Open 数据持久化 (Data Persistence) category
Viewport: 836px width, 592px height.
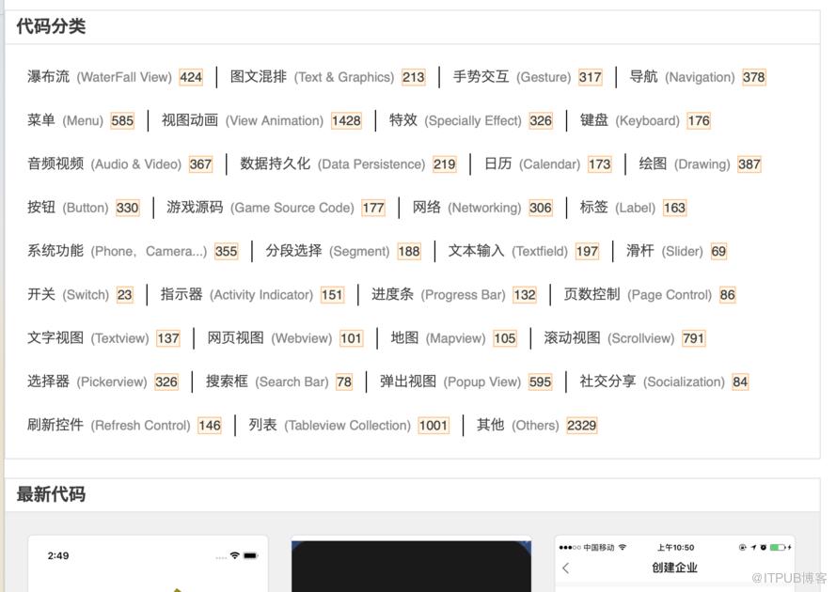[x=333, y=164]
